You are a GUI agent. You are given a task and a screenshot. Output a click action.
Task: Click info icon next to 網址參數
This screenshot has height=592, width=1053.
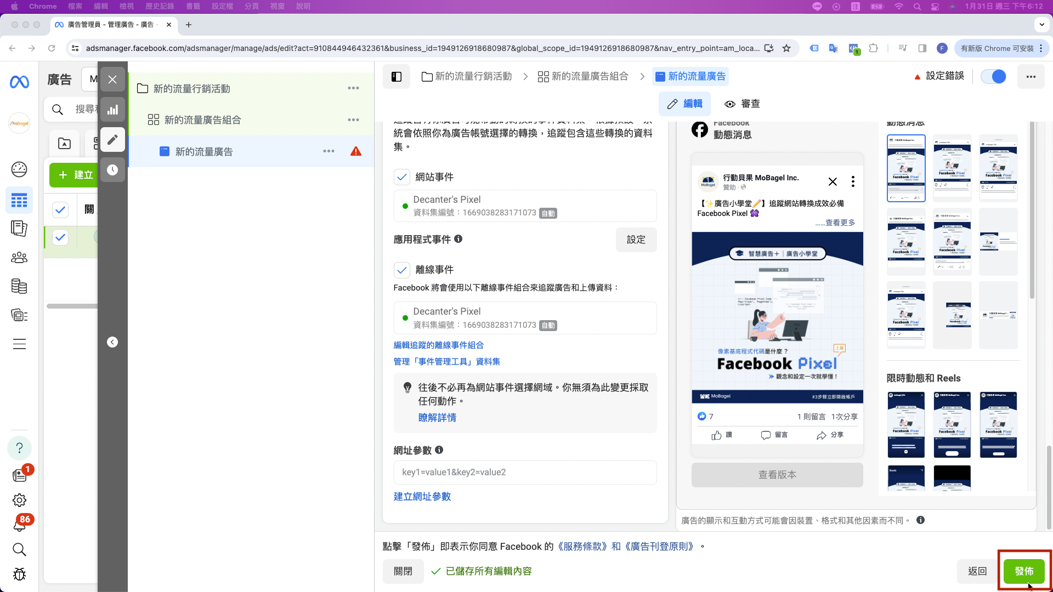coord(439,450)
